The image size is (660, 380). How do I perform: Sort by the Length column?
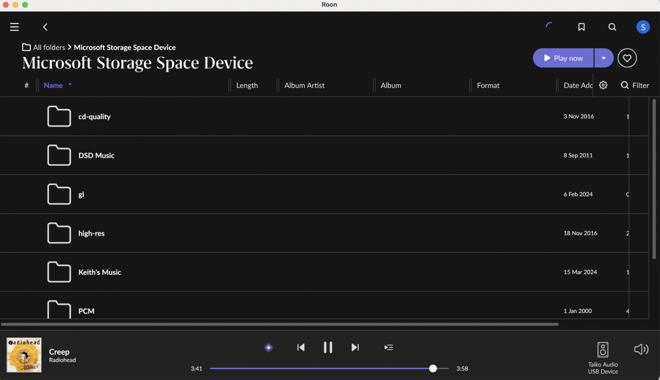pyautogui.click(x=247, y=85)
